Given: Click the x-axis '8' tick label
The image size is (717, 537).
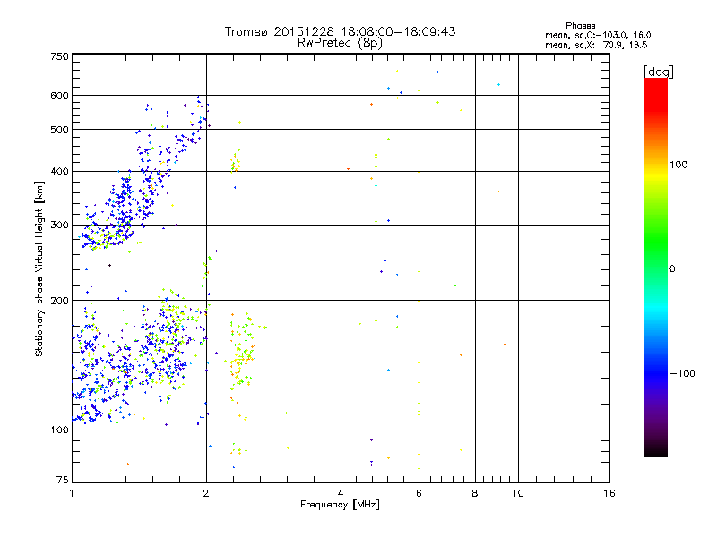Looking at the screenshot, I should pos(475,493).
